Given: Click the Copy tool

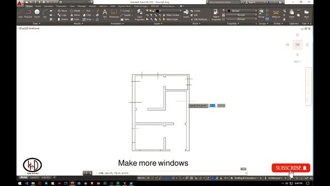Looking at the screenshot, I should click(x=62, y=15).
